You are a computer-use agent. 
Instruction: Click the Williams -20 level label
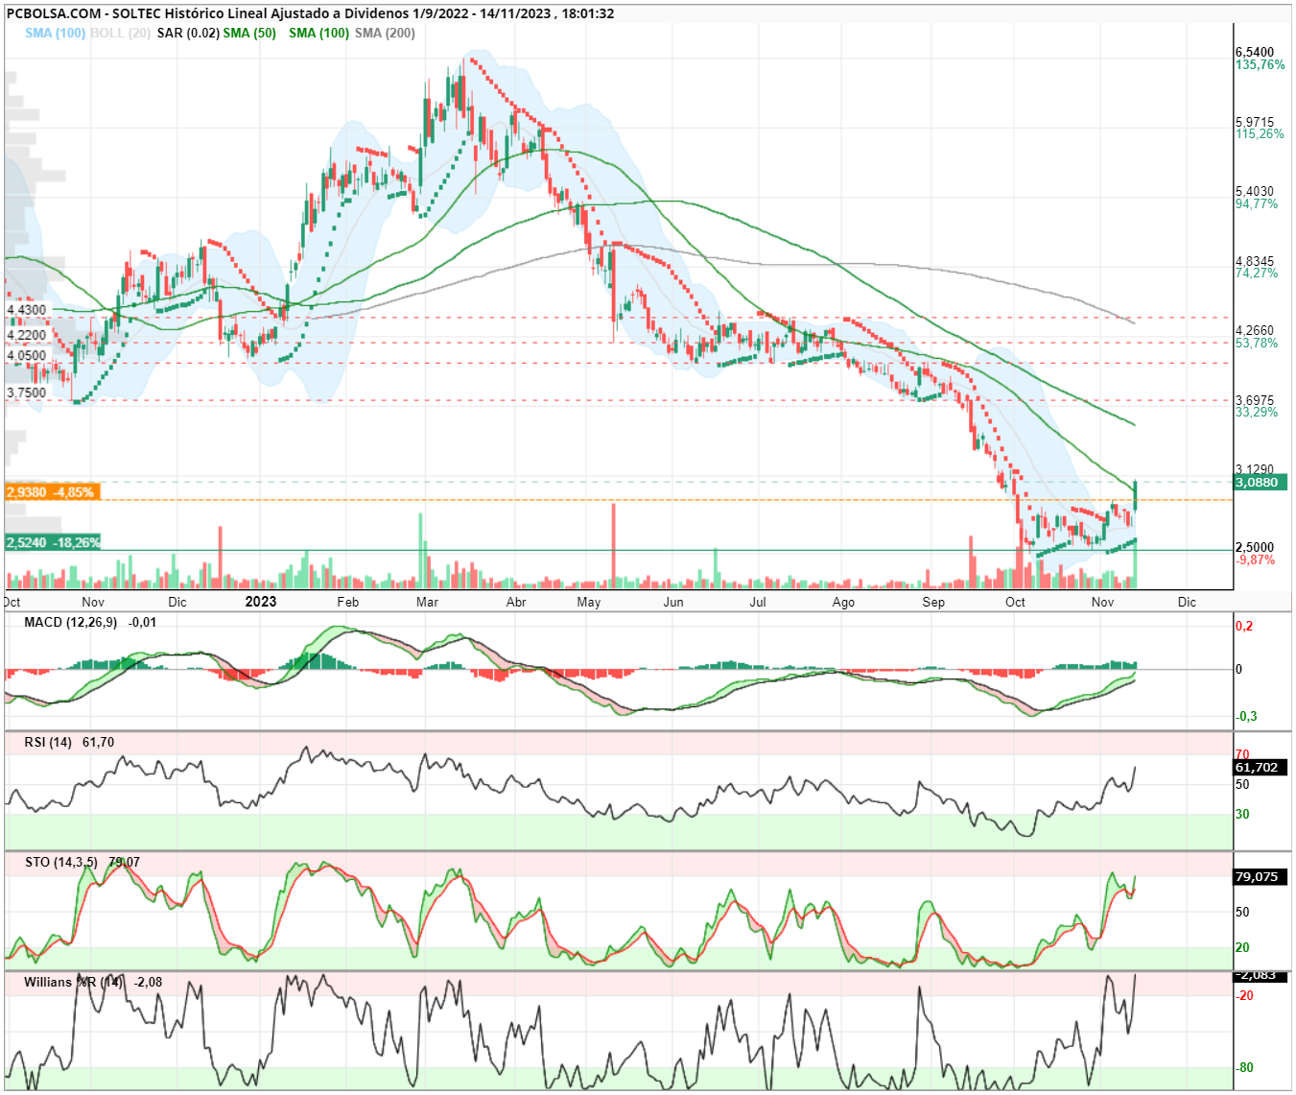click(1245, 995)
